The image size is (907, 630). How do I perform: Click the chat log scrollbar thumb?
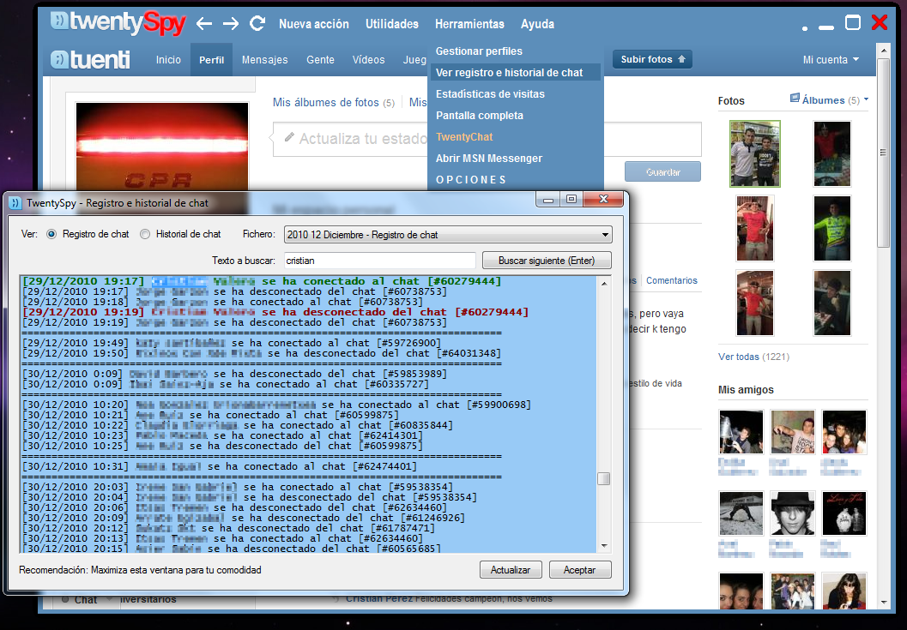click(x=604, y=478)
